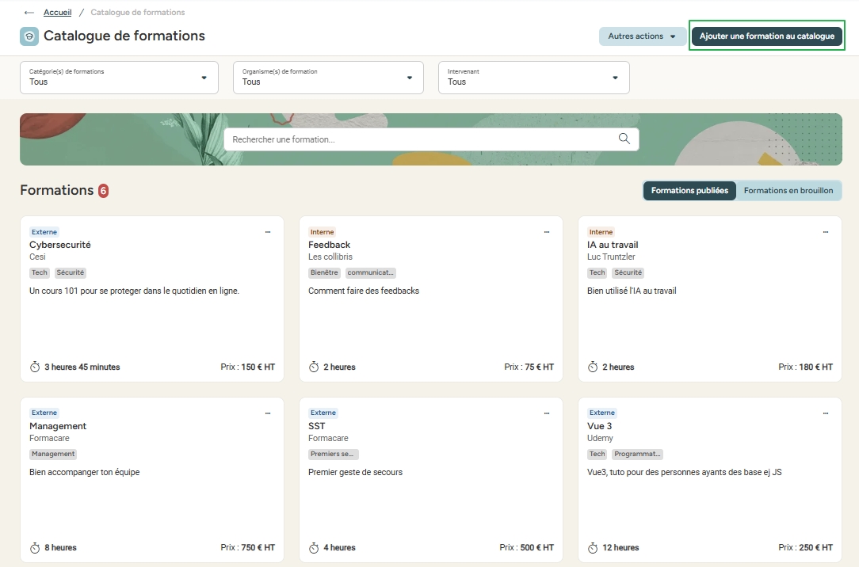Click the catalogue graduation cap icon
This screenshot has width=859, height=567.
[x=29, y=36]
